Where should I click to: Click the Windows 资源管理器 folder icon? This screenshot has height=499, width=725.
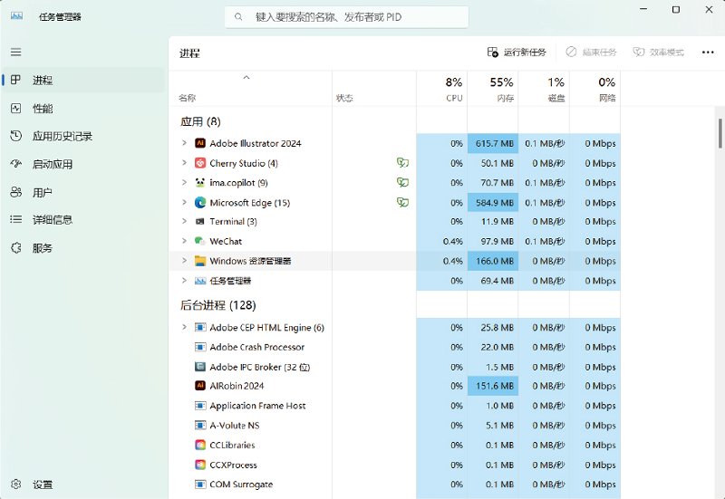pyautogui.click(x=200, y=261)
